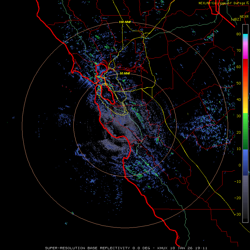Click the 80 value on the dBZ scale
The height and width of the screenshot is (250, 250).
point(239,34)
